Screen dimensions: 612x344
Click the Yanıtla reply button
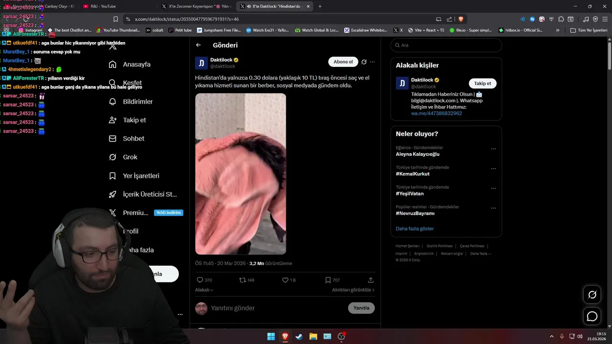coord(361,308)
